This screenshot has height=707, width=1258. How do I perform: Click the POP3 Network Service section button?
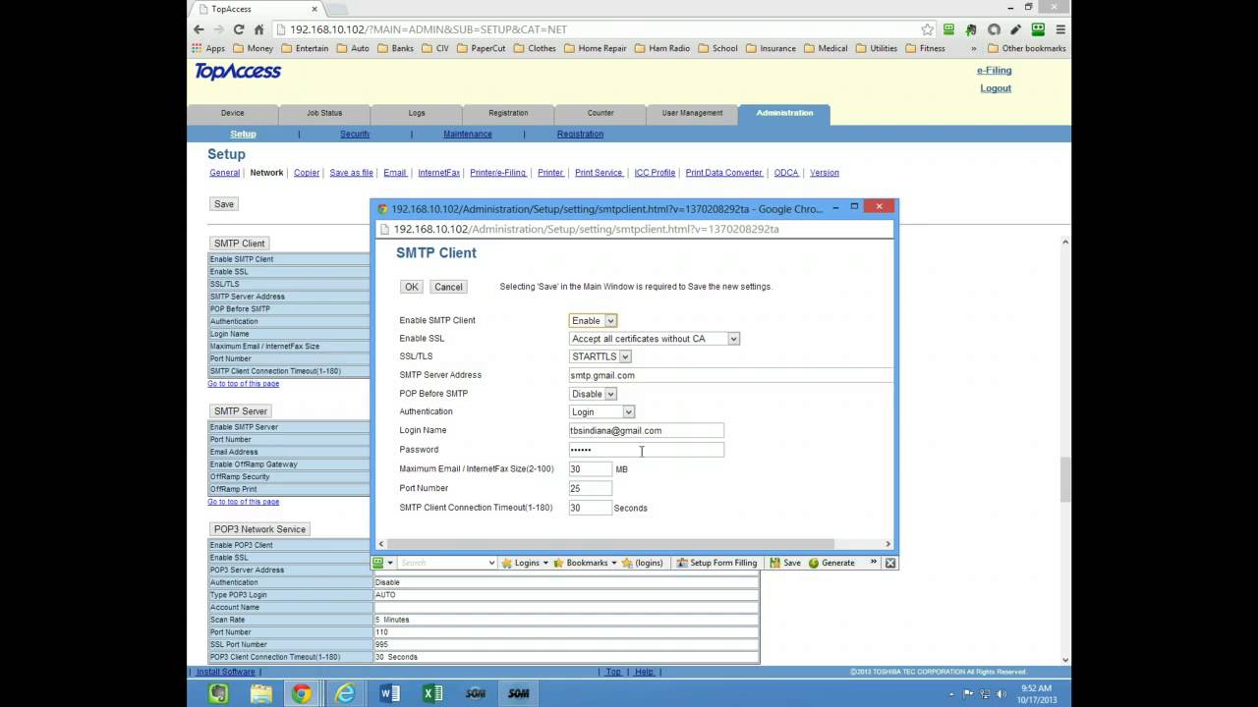tap(260, 529)
